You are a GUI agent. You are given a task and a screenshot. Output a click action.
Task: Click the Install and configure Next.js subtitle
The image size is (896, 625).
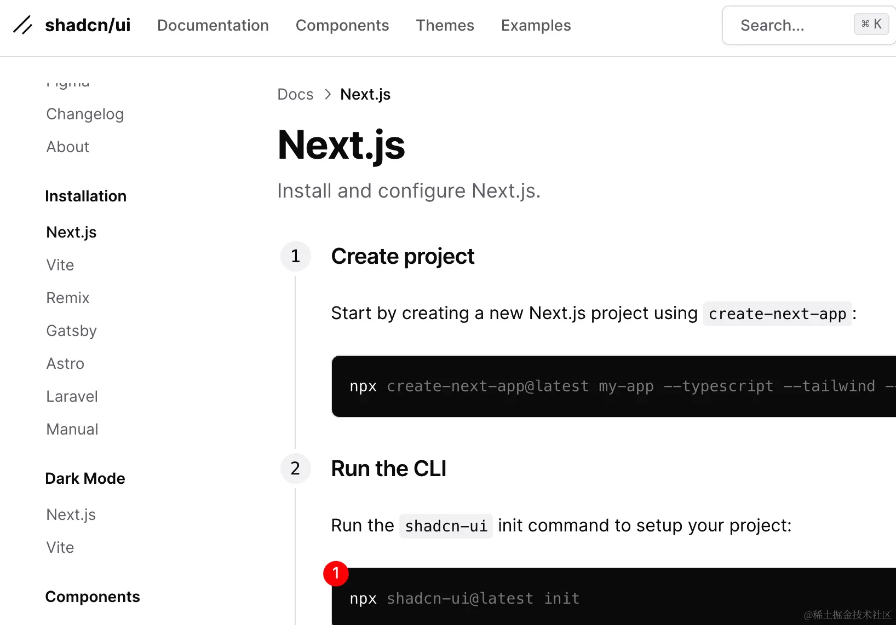[x=409, y=191]
